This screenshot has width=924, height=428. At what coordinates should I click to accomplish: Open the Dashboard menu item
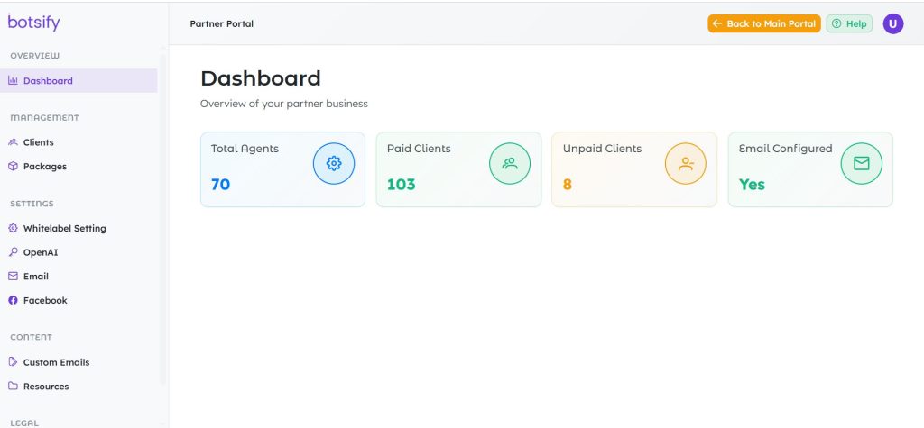[48, 81]
